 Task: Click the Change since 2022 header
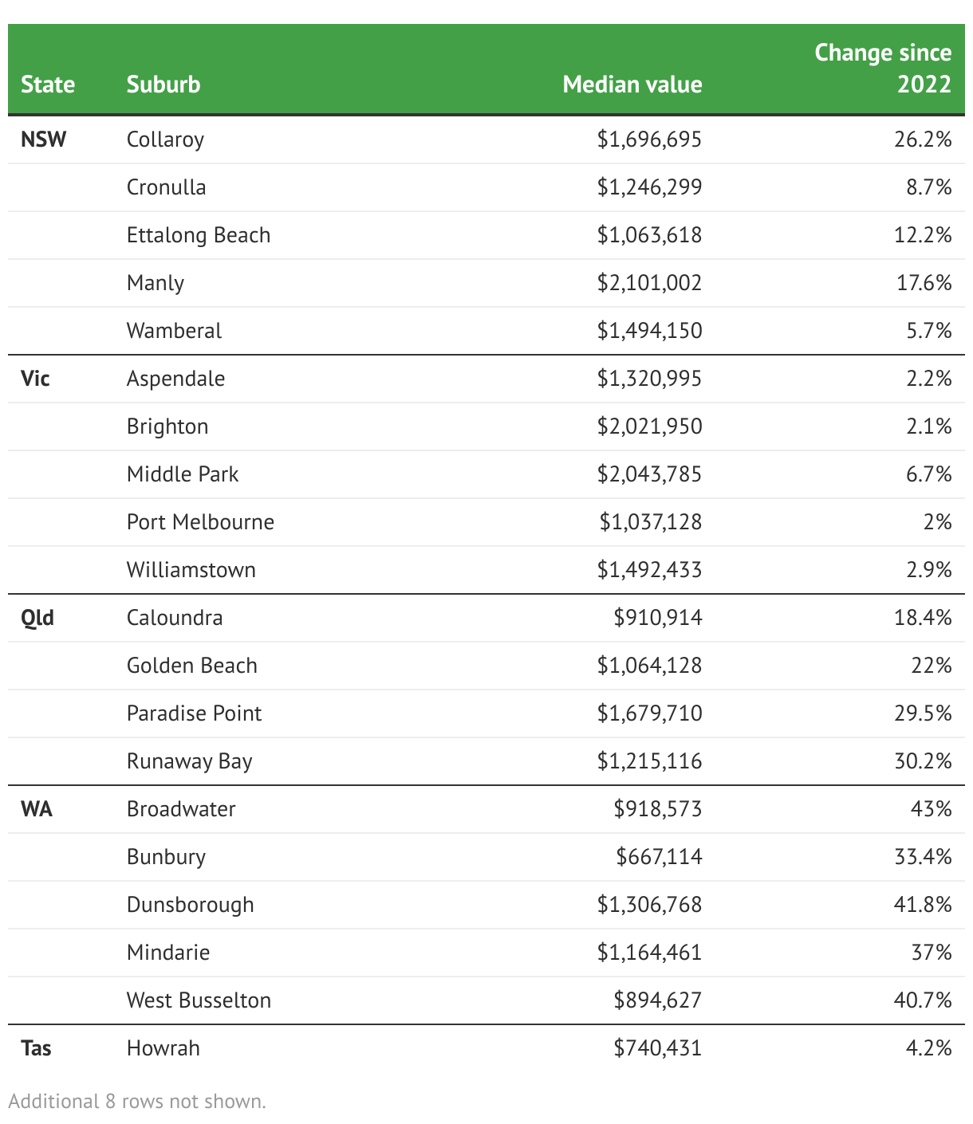pos(882,69)
